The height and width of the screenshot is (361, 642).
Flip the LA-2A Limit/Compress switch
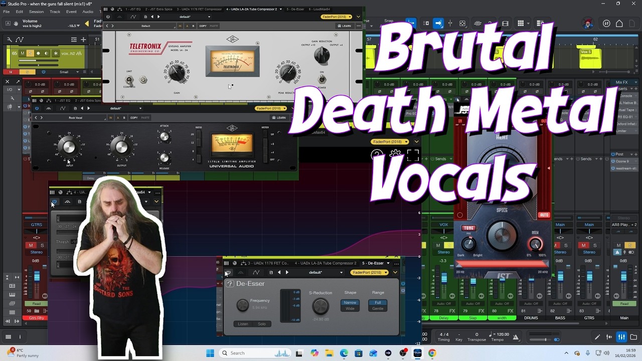point(129,80)
